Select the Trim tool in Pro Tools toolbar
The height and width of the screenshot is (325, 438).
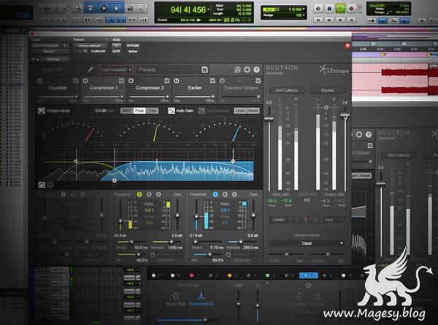pos(90,9)
